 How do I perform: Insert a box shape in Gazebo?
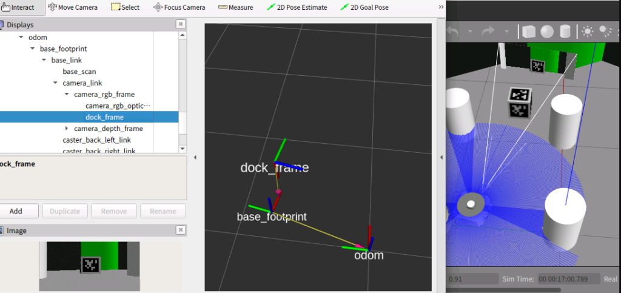[529, 31]
